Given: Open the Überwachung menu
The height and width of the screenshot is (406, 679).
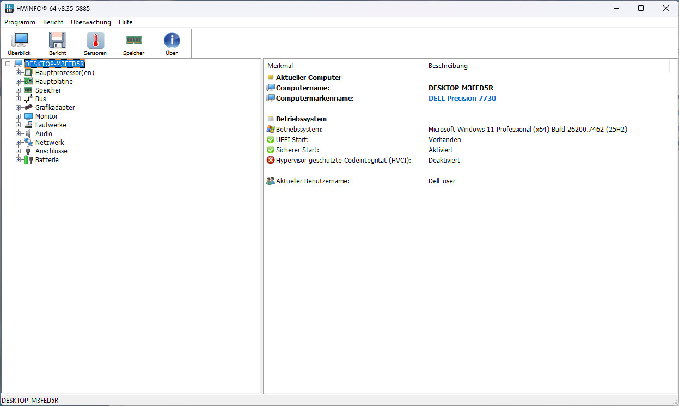Looking at the screenshot, I should coord(91,22).
